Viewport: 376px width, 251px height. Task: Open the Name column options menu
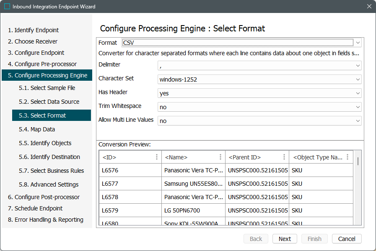coord(220,157)
